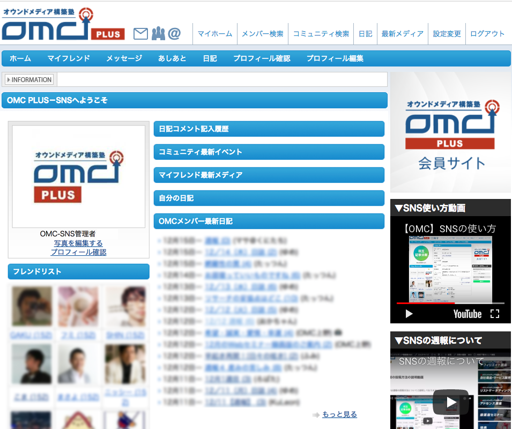Play the SNS使い方 YouTube video
This screenshot has height=429, width=512.
point(409,314)
